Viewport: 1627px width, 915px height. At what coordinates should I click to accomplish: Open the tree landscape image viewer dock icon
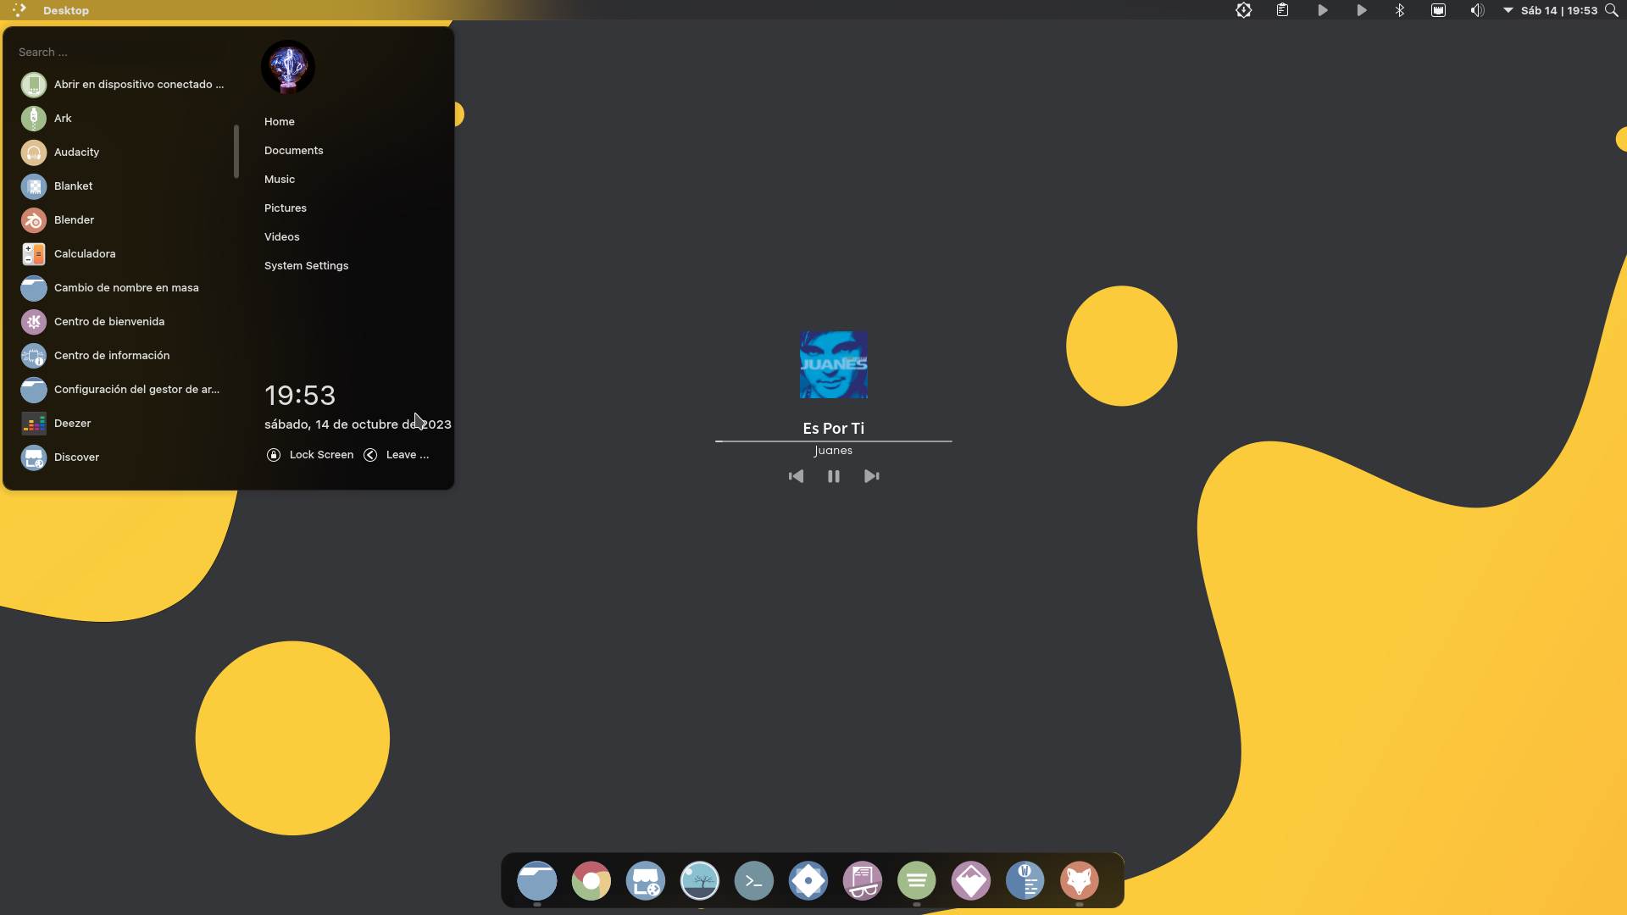point(699,881)
